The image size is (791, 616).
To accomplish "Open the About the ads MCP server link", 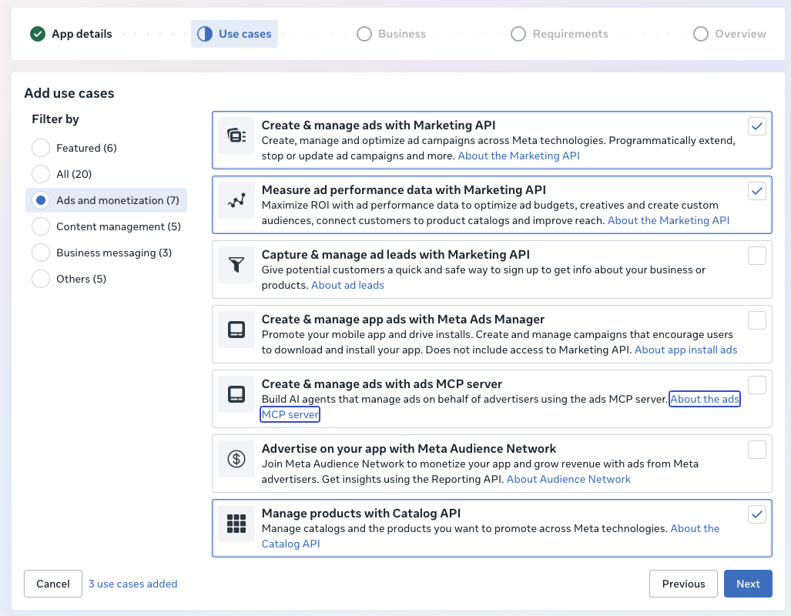I will point(704,399).
